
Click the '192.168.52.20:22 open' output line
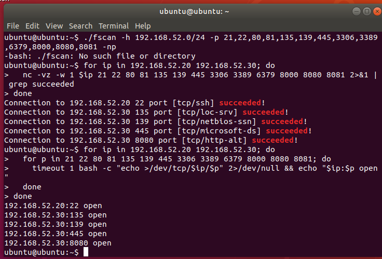coord(53,206)
